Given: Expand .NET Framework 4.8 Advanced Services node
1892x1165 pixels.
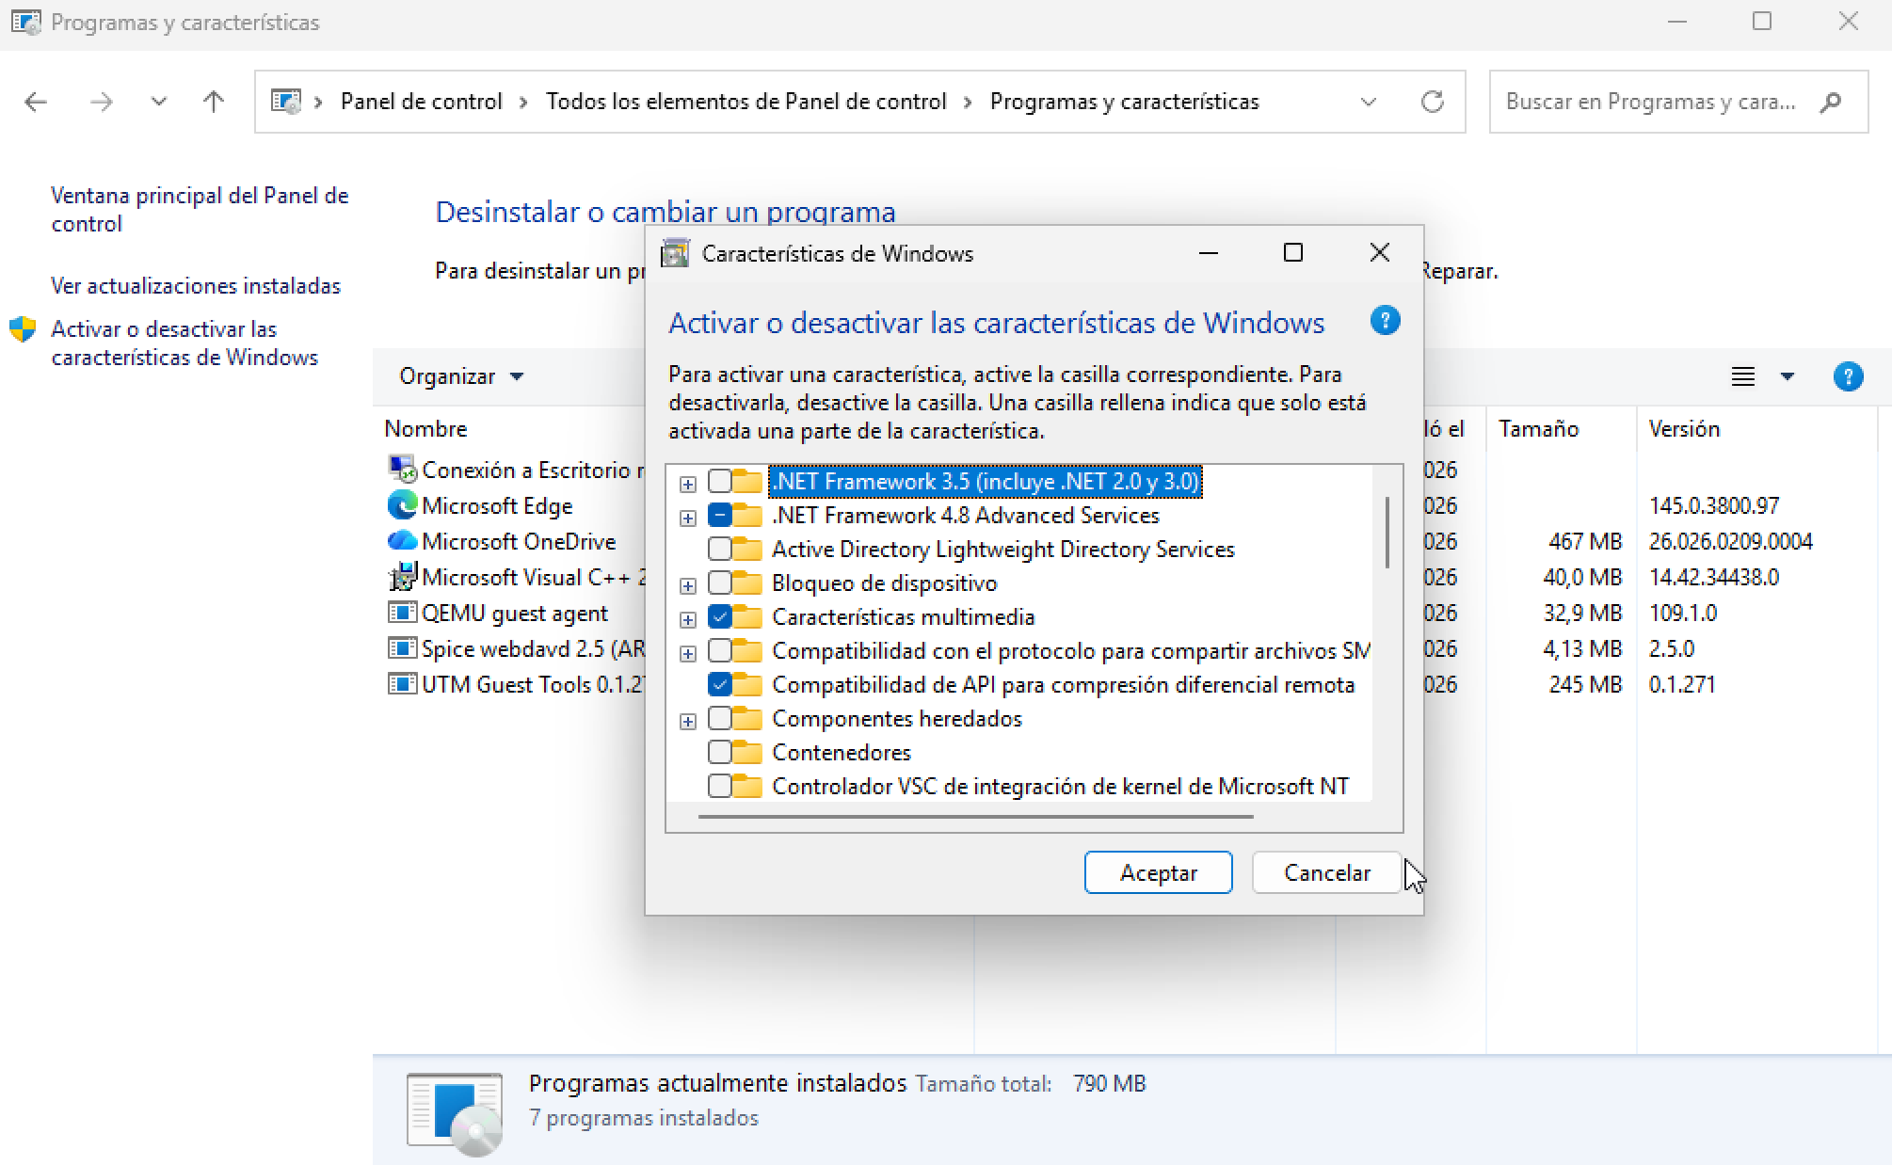Looking at the screenshot, I should click(x=688, y=518).
